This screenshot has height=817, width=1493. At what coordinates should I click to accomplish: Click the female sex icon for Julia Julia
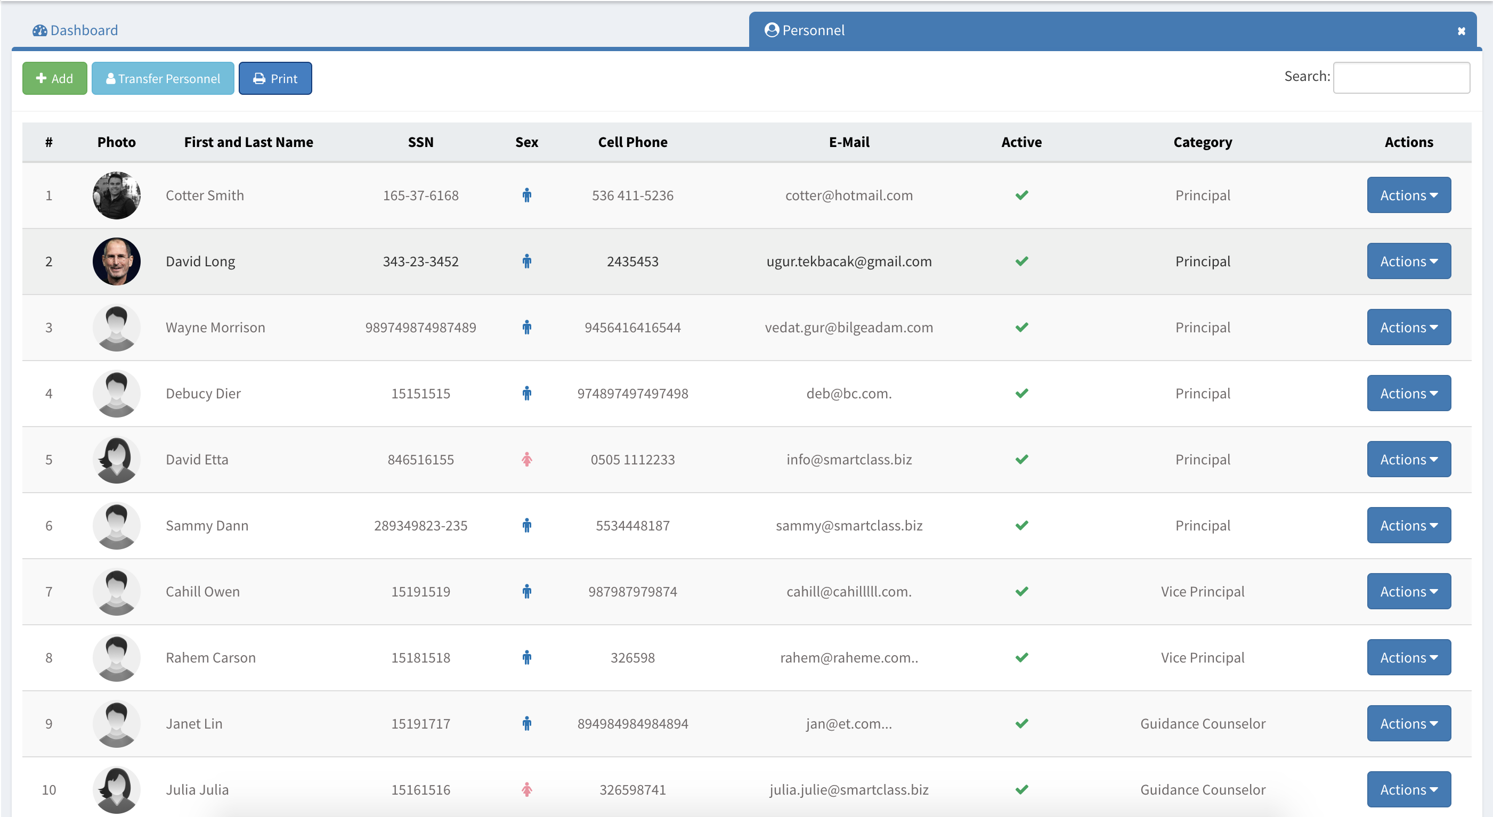pyautogui.click(x=526, y=789)
